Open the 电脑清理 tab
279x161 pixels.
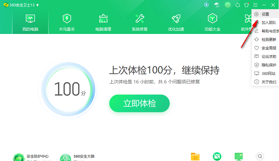click(x=103, y=23)
